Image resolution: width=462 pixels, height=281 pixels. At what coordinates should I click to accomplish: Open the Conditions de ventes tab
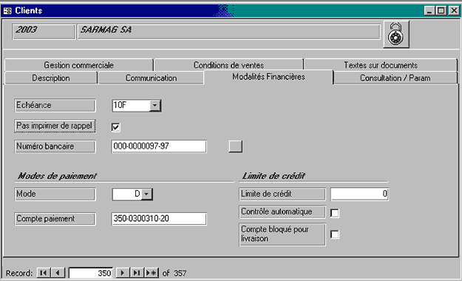tap(228, 65)
